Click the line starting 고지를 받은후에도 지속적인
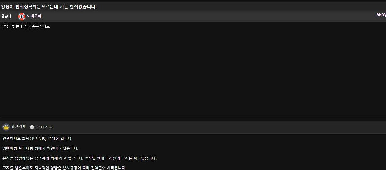Viewport: 386px width, 170px height. point(64,168)
